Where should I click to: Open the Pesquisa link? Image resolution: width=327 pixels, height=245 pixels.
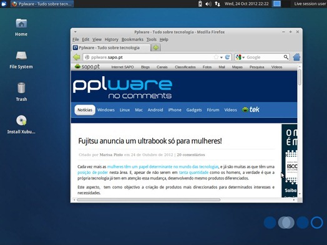pos(256,67)
